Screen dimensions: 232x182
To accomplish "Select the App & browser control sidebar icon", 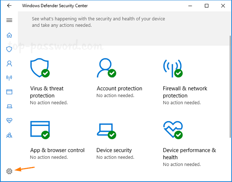I will click(x=9, y=92).
